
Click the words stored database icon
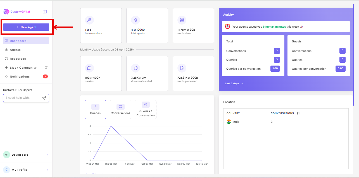pos(182,20)
